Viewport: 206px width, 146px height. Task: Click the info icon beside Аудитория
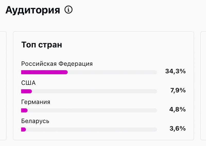(x=68, y=10)
